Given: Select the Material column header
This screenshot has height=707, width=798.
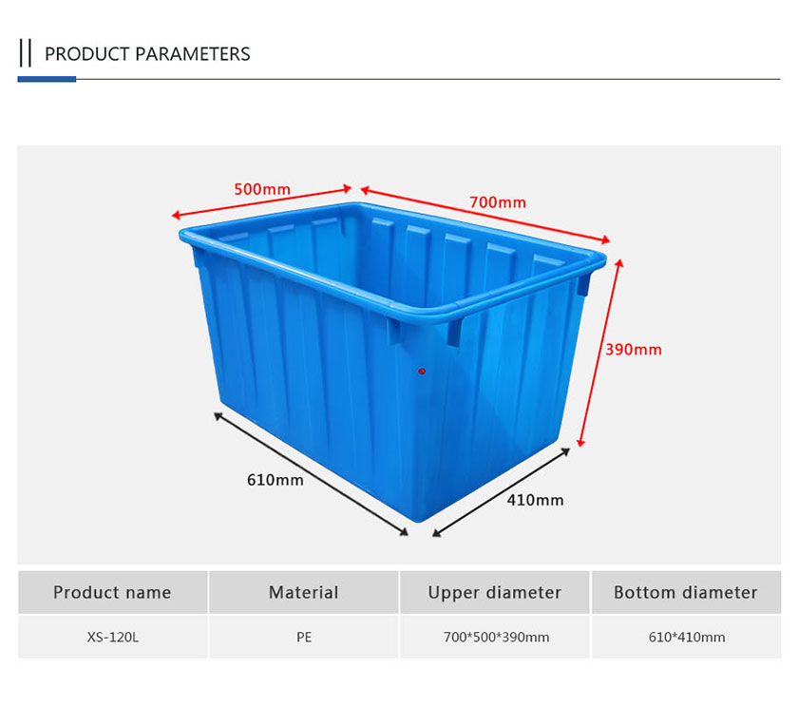Looking at the screenshot, I should click(304, 592).
